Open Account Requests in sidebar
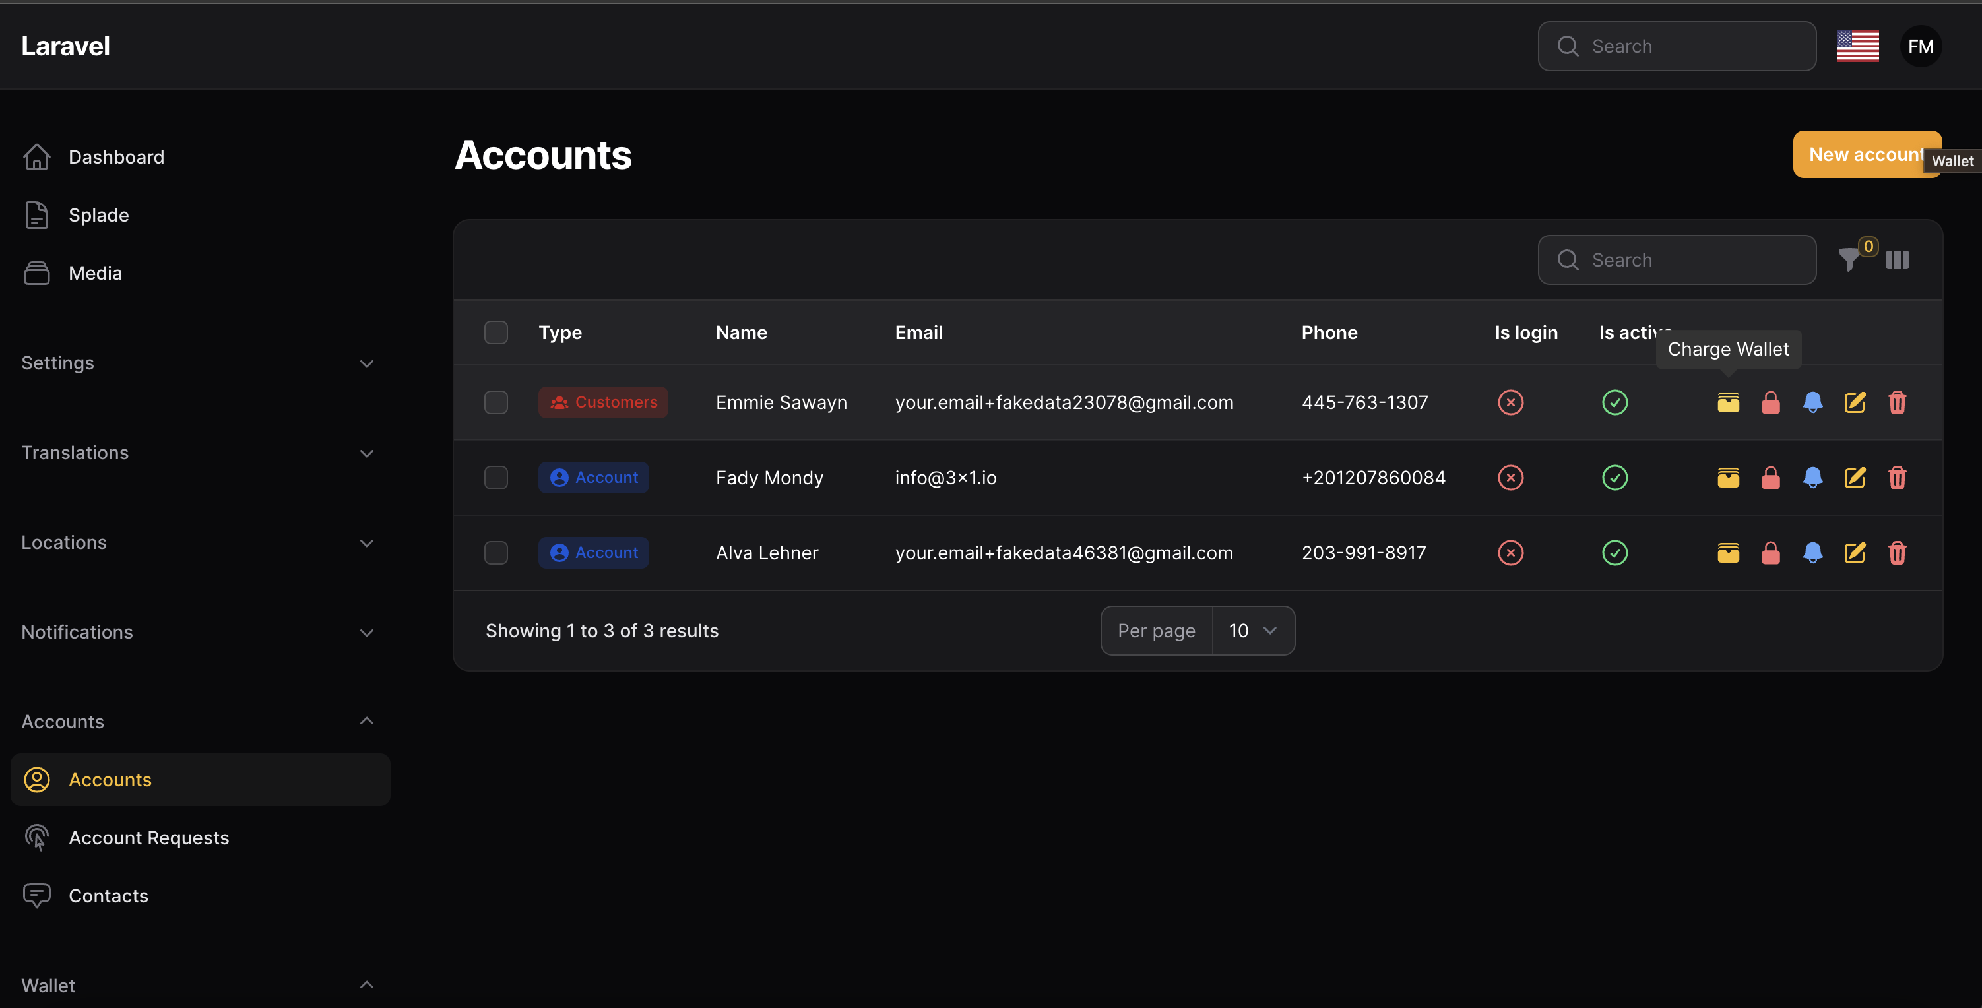1982x1008 pixels. [200, 838]
